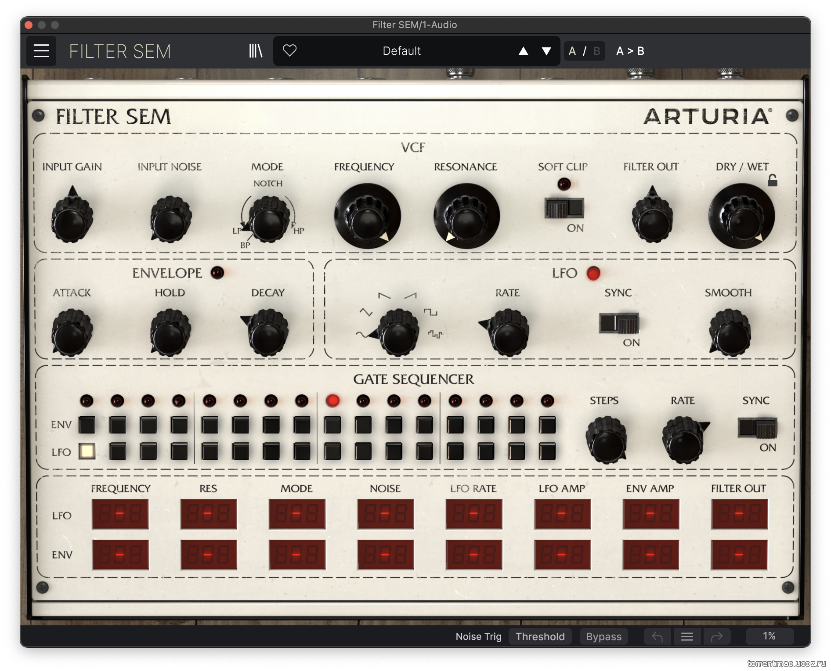Toggle the LFO Sync switch
The width and height of the screenshot is (831, 671).
coord(619,323)
